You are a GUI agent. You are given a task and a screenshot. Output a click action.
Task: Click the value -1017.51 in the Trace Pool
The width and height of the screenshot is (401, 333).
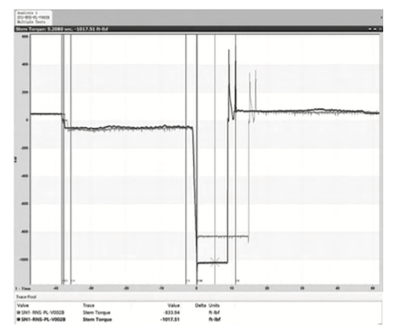tap(170, 320)
